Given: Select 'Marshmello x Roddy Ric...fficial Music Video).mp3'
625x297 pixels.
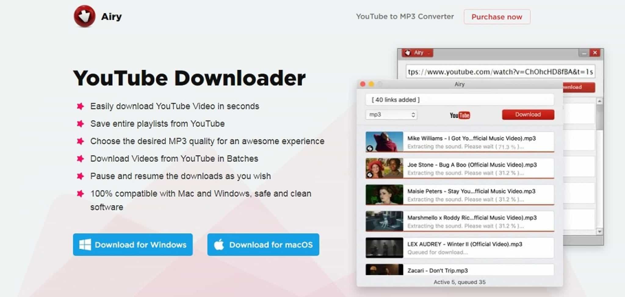Looking at the screenshot, I should [x=472, y=218].
